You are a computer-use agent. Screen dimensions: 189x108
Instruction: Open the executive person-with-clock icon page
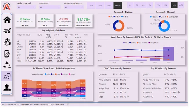7,76
